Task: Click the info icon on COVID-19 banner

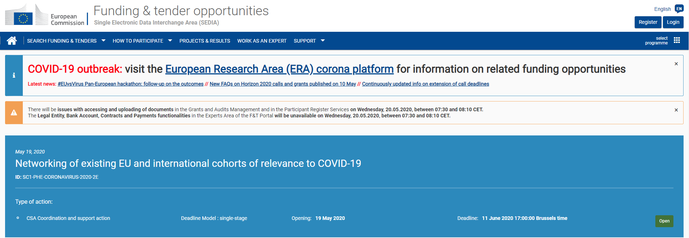Action: coord(14,75)
